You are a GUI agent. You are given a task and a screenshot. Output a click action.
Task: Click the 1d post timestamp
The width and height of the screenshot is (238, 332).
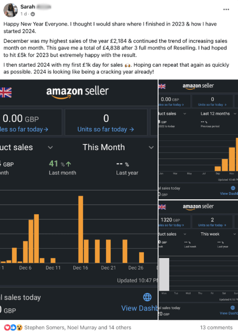pos(23,14)
